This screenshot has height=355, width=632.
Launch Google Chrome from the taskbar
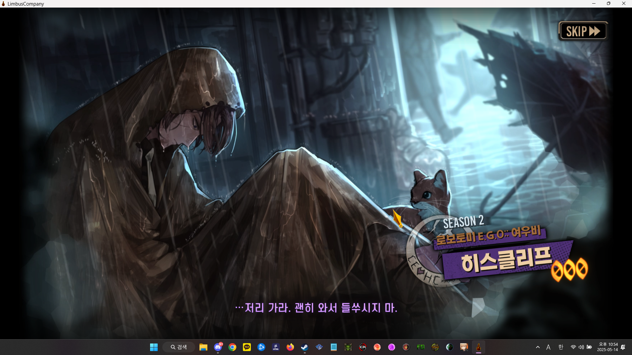(232, 347)
